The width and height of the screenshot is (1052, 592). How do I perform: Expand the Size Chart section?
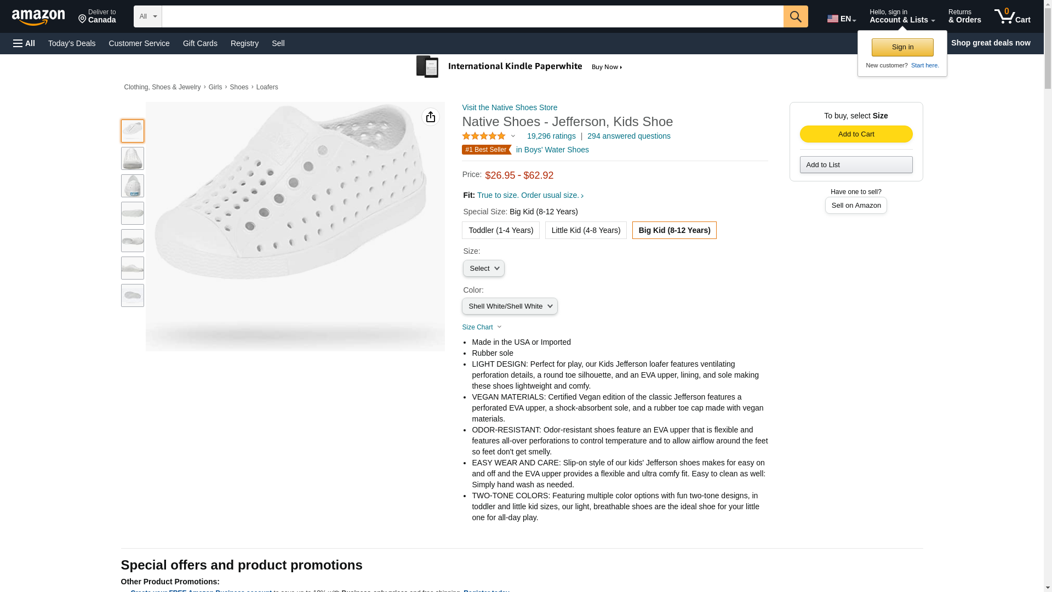point(481,327)
